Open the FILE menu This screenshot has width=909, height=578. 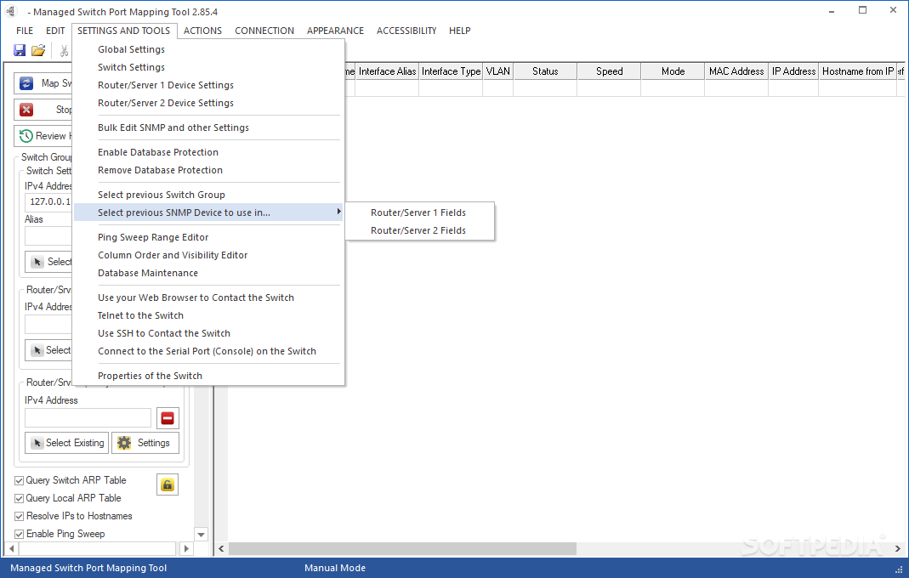(25, 31)
